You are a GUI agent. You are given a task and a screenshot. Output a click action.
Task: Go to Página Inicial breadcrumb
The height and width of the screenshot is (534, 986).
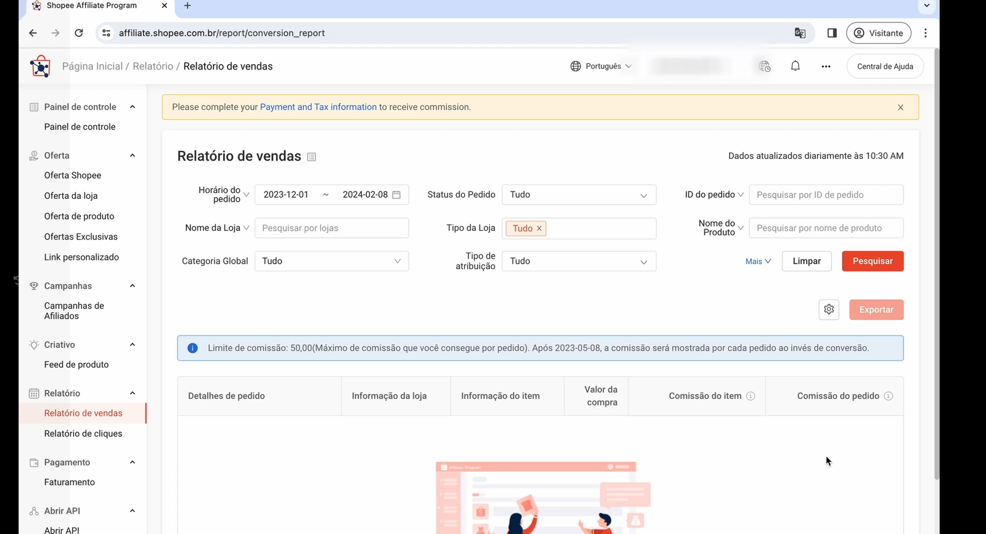(92, 67)
